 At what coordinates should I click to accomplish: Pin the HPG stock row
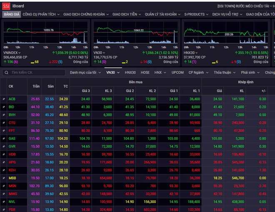click(x=4, y=162)
